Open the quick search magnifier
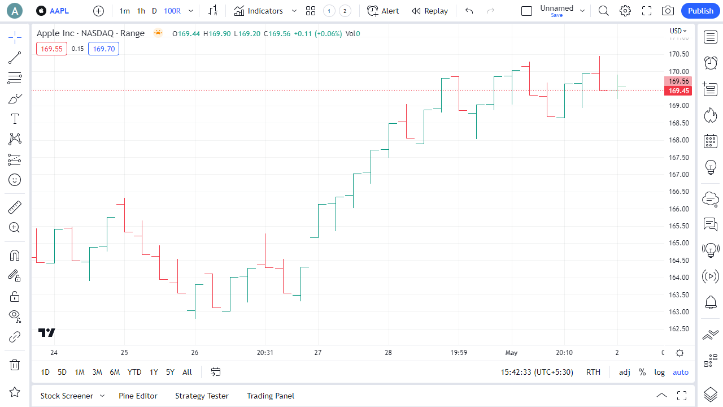The width and height of the screenshot is (723, 407). click(604, 11)
